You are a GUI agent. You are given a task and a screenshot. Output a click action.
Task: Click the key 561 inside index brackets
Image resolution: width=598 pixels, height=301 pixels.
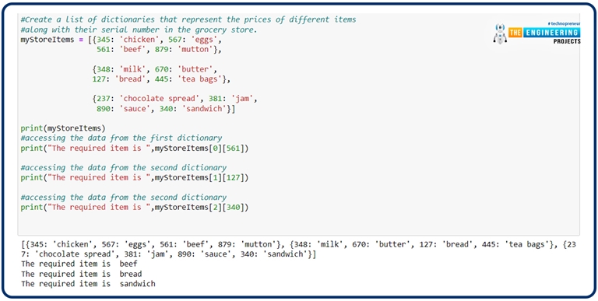(x=233, y=148)
